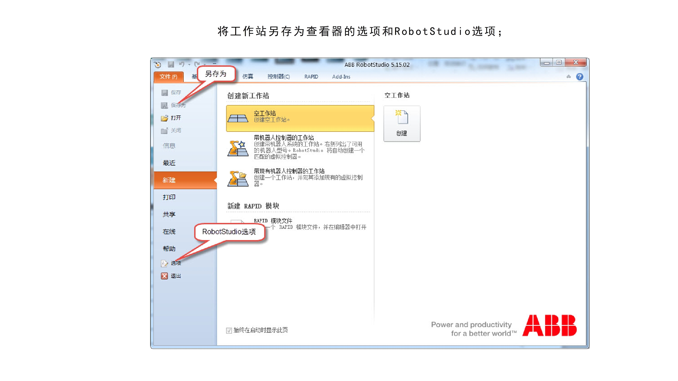Open the 最近 (Recent) menu entry
Screen dimensions: 678x381
click(x=169, y=163)
